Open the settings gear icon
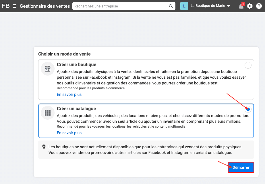Viewport: 265px width, 184px height. [249, 6]
